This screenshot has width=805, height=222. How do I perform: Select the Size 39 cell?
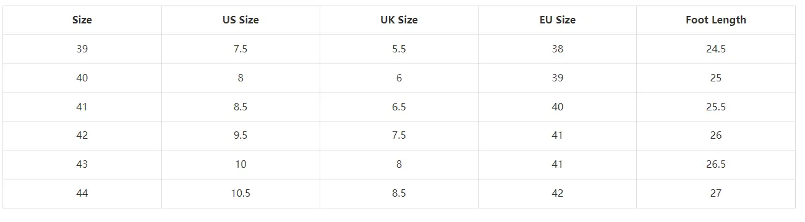pos(82,49)
